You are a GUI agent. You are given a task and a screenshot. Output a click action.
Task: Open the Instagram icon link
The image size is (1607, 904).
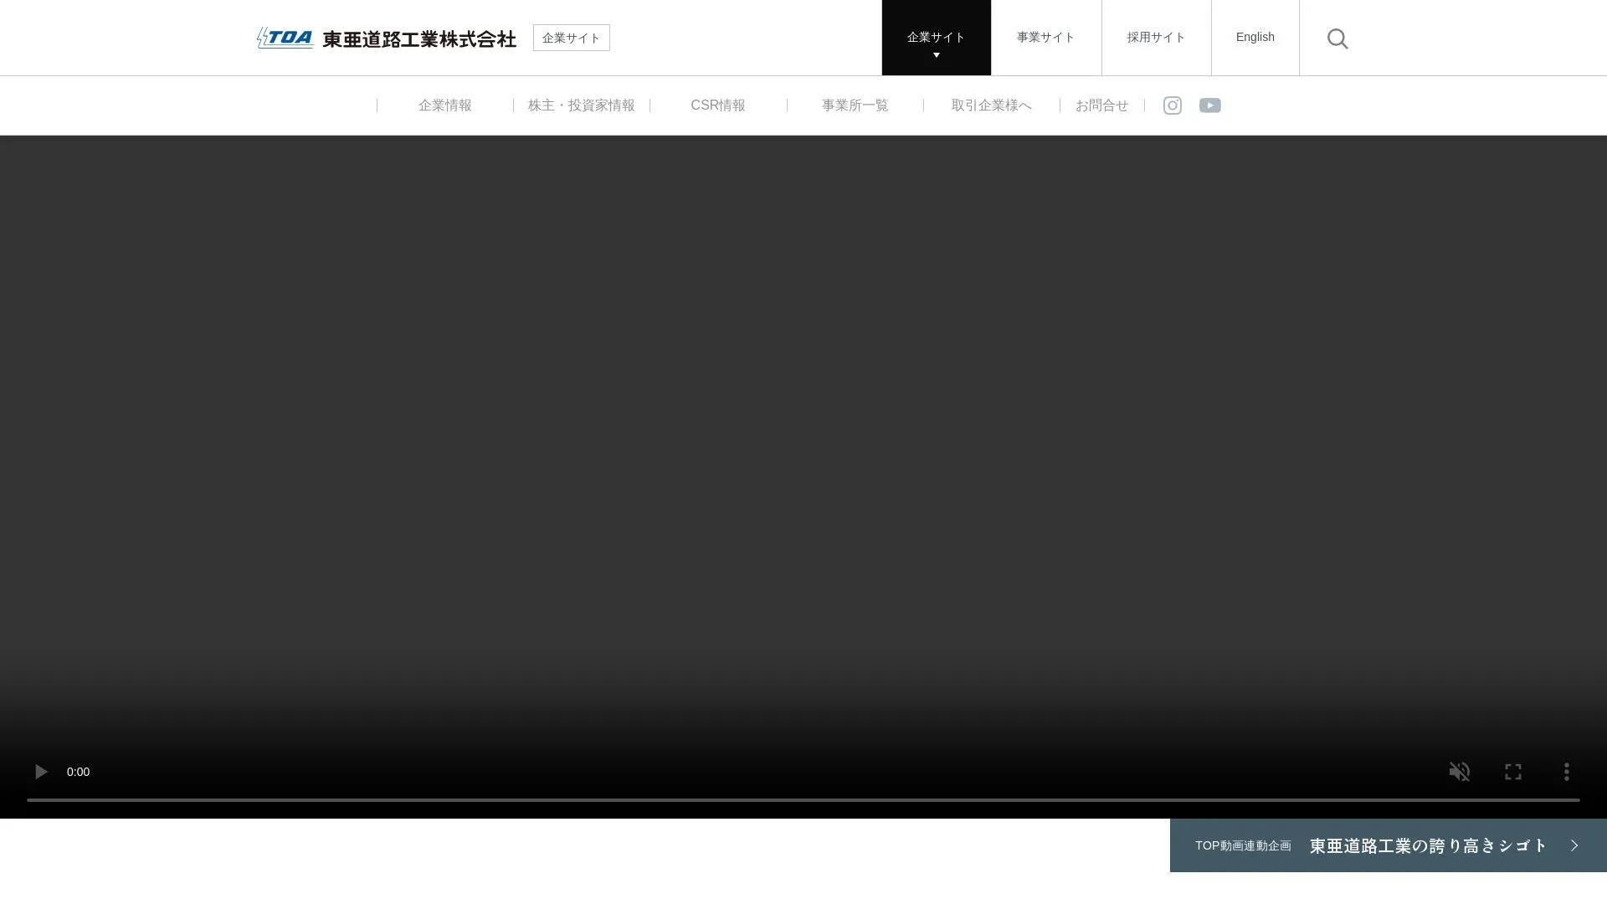pos(1172,105)
